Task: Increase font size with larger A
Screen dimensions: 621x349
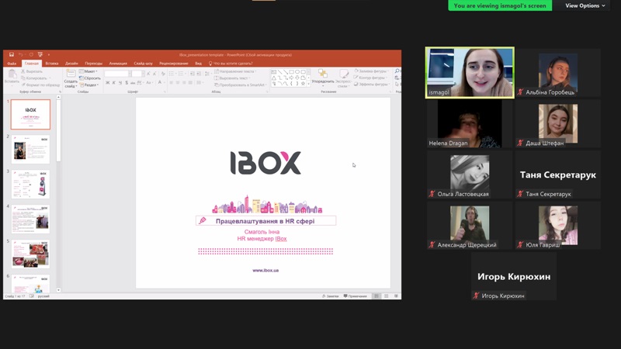Action: (148, 74)
